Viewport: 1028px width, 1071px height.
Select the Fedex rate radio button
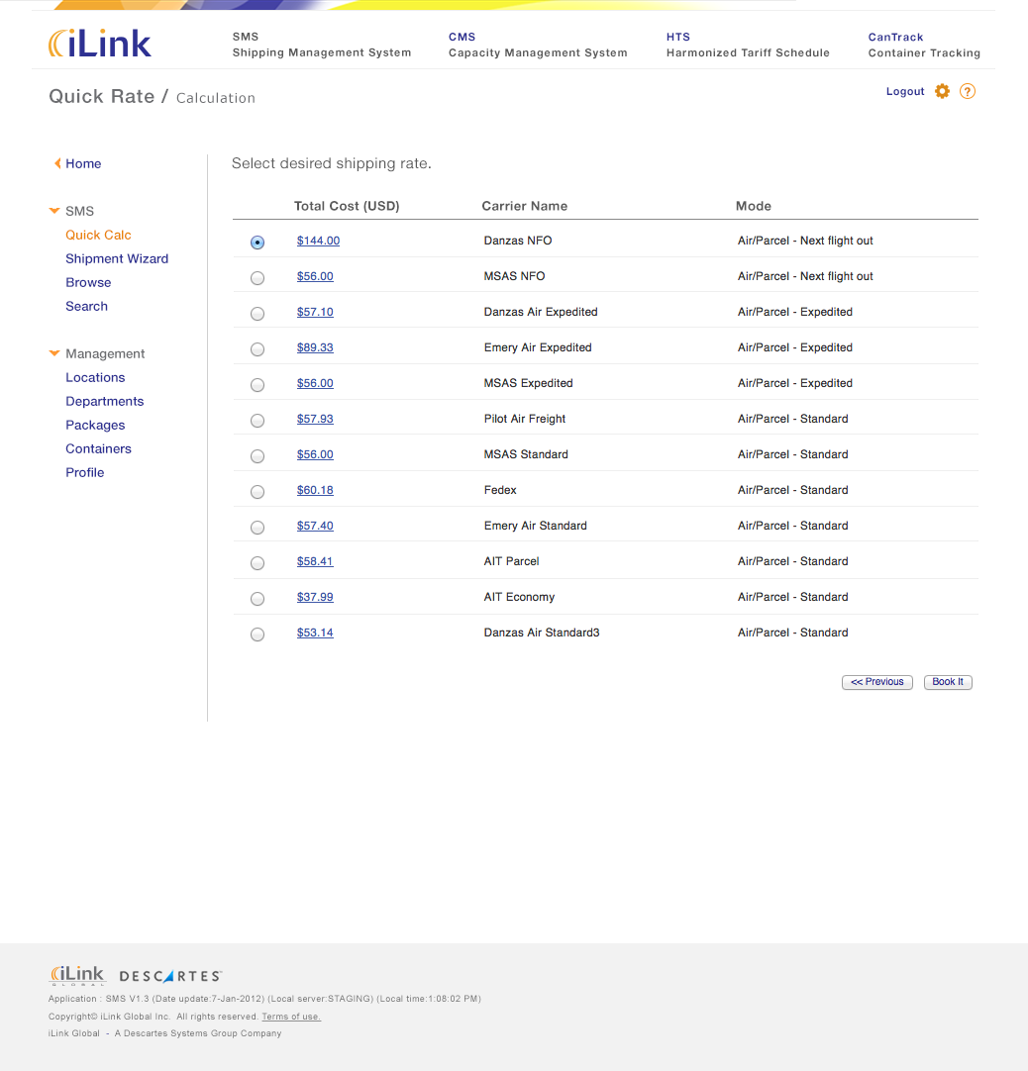click(257, 492)
